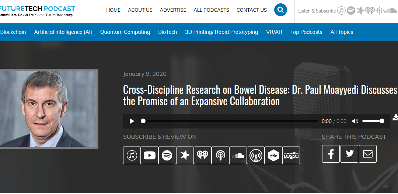
Task: Play the podcast episode audio
Action: tap(132, 121)
